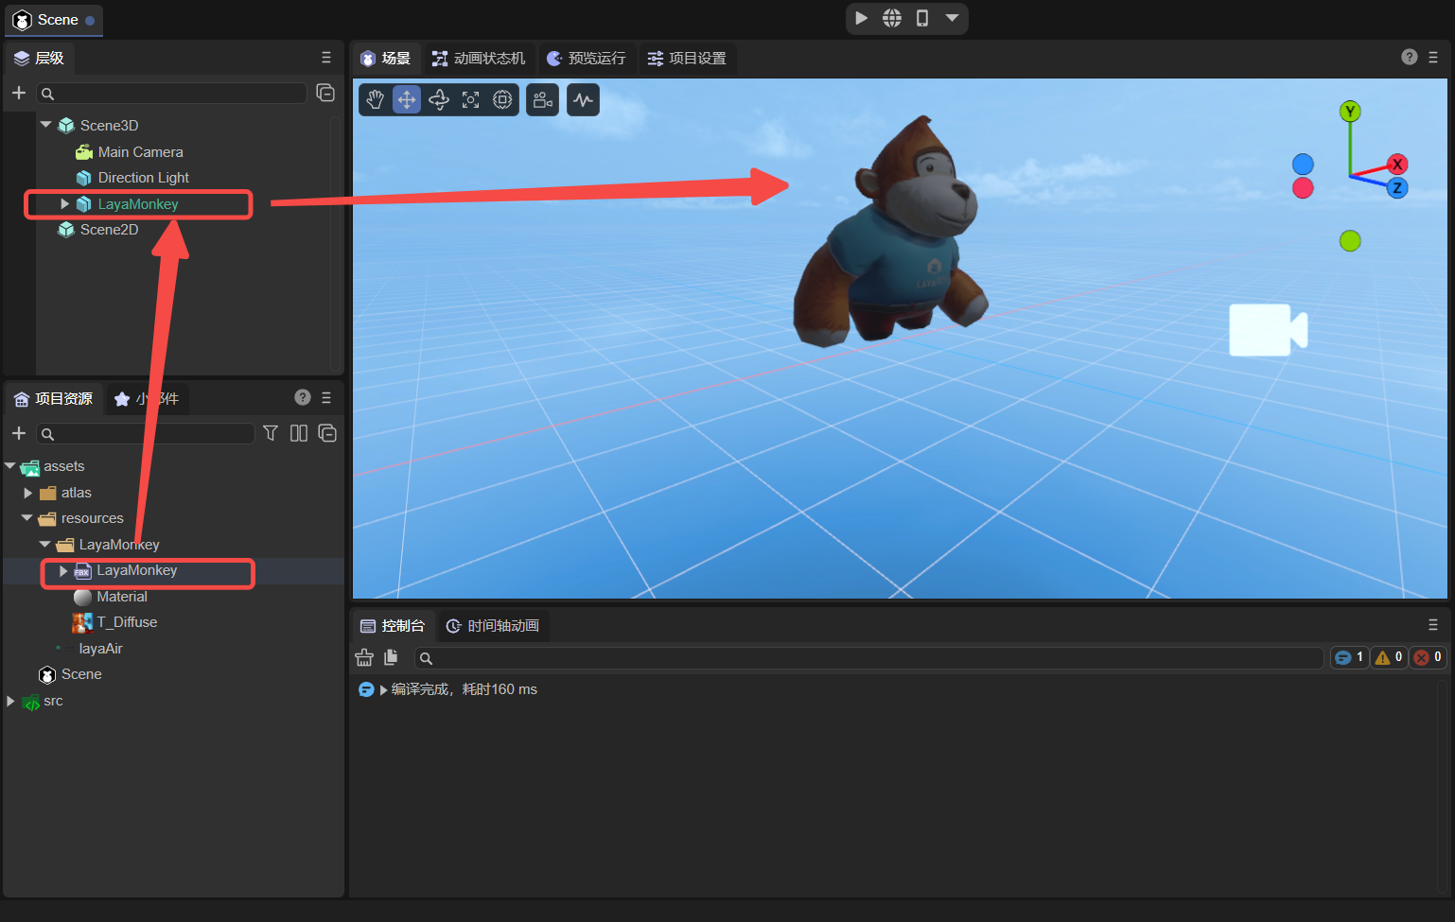Open the 项目设置 tab

(687, 59)
